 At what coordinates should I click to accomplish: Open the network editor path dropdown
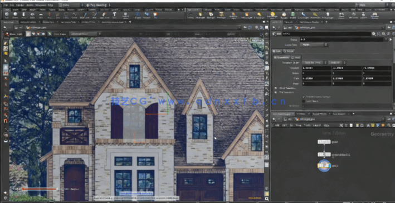coord(384,119)
